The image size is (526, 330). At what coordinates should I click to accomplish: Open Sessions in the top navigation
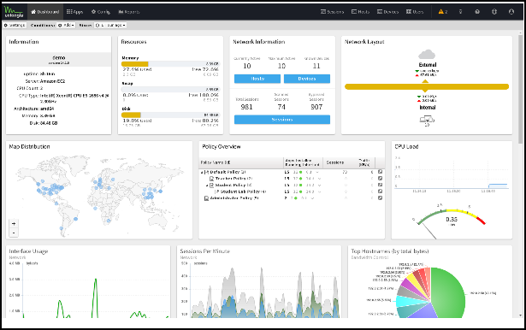coord(332,12)
